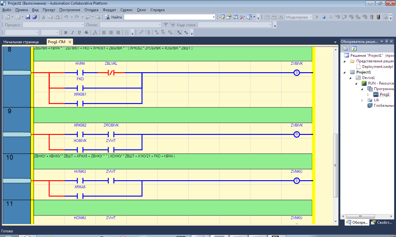Switch to the Начальная страница tab
The height and width of the screenshot is (237, 396).
[21, 42]
